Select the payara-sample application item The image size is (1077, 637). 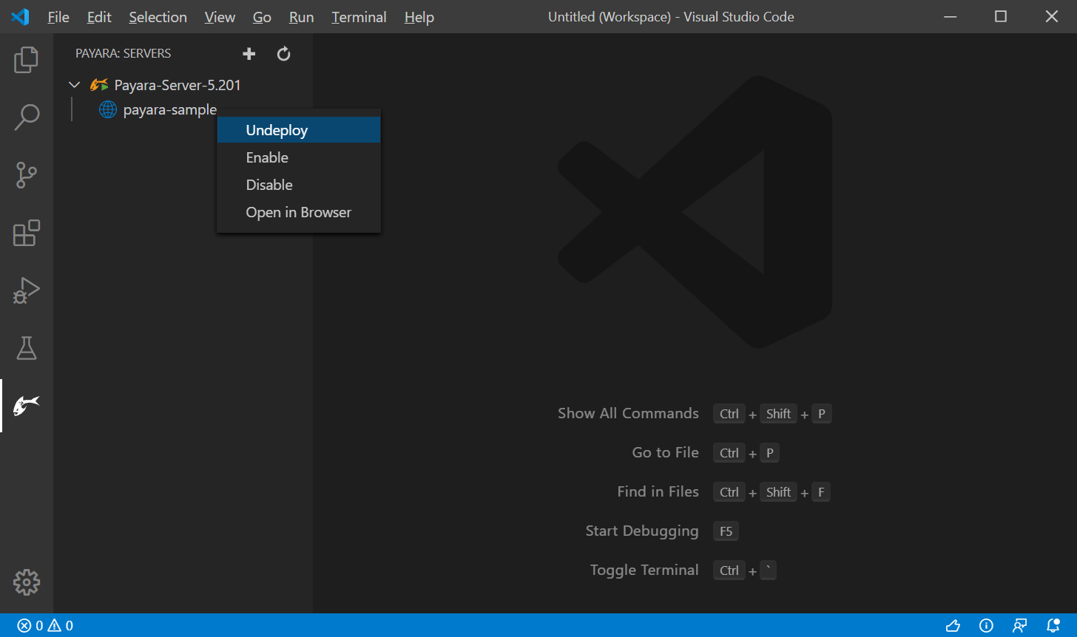pyautogui.click(x=169, y=110)
